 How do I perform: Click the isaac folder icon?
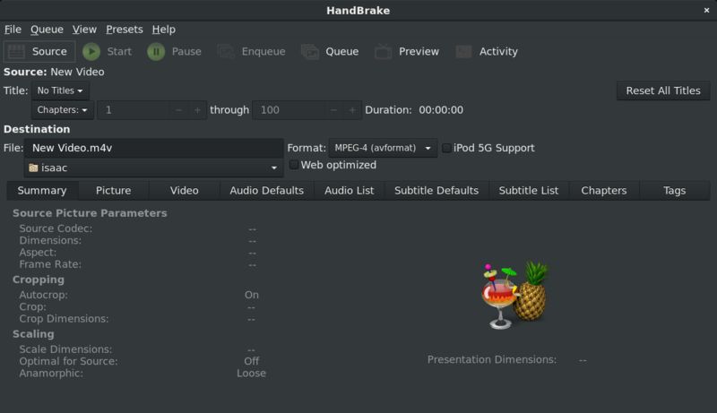point(33,168)
